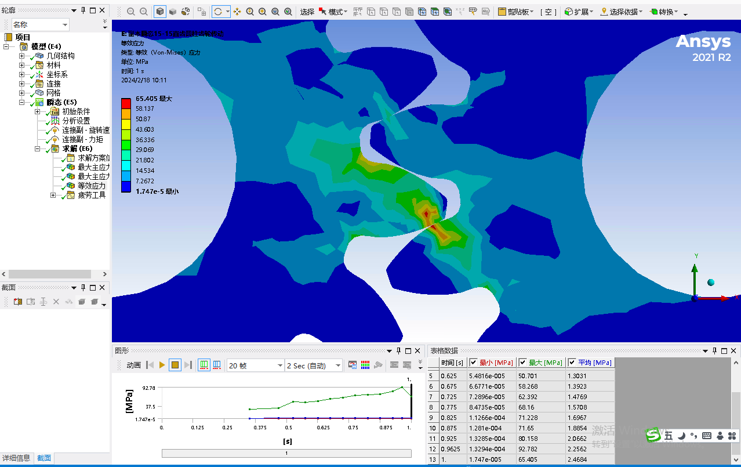Pin the 图形 graph panel
This screenshot has height=467, width=741.
click(398, 351)
